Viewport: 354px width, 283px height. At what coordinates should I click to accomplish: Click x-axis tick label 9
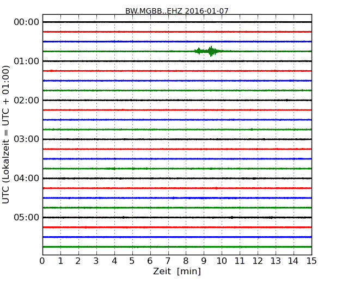pyautogui.click(x=204, y=261)
